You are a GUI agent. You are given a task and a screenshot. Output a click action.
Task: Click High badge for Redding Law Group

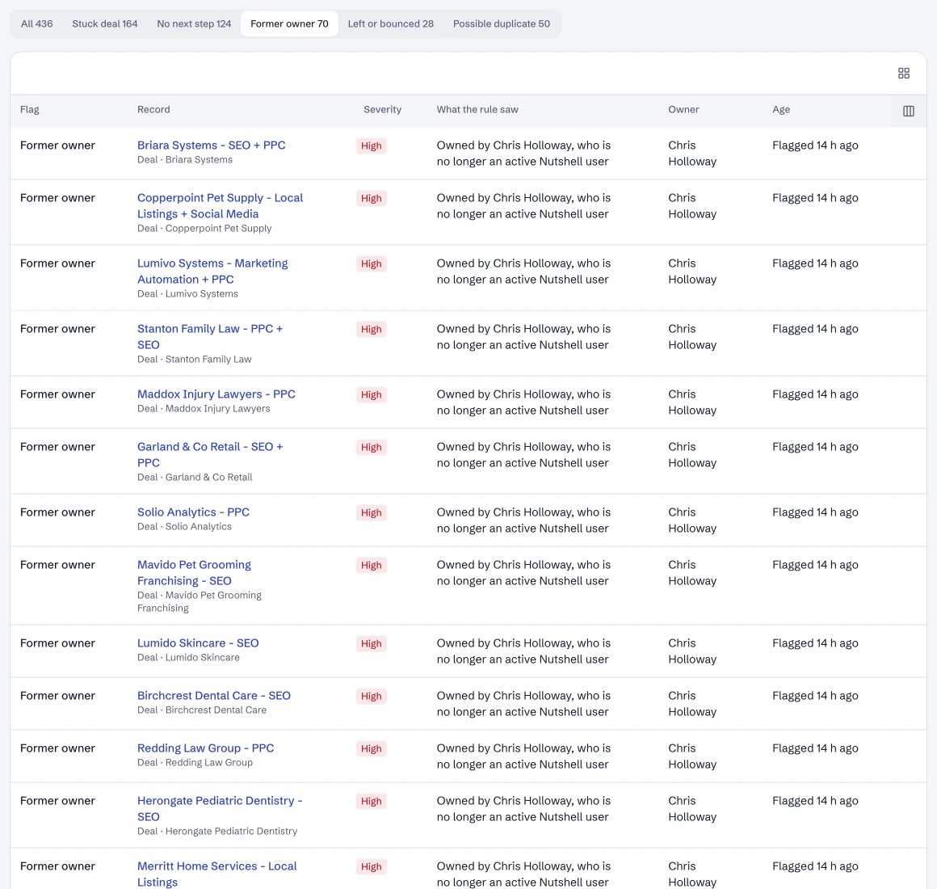(x=371, y=749)
